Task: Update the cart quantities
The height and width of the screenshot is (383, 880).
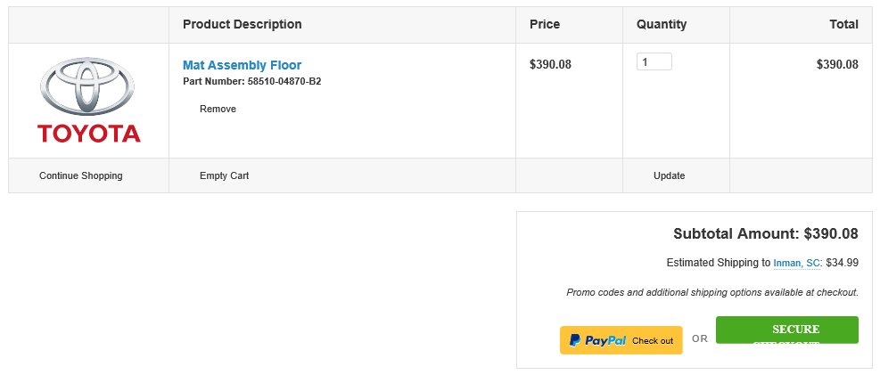Action: click(669, 175)
